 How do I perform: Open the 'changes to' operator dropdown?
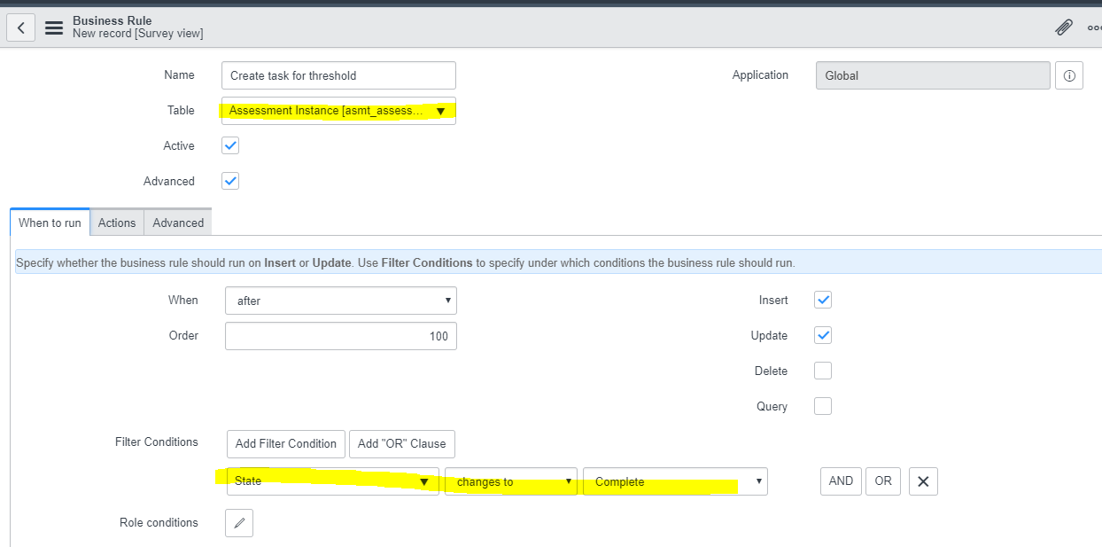[511, 481]
